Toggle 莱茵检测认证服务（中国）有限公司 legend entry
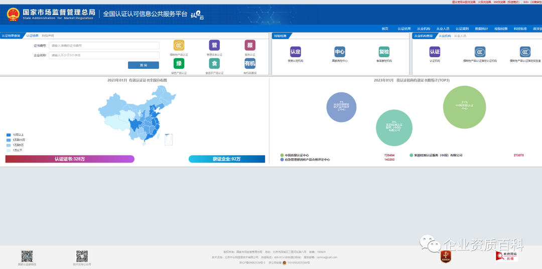 pos(436,155)
